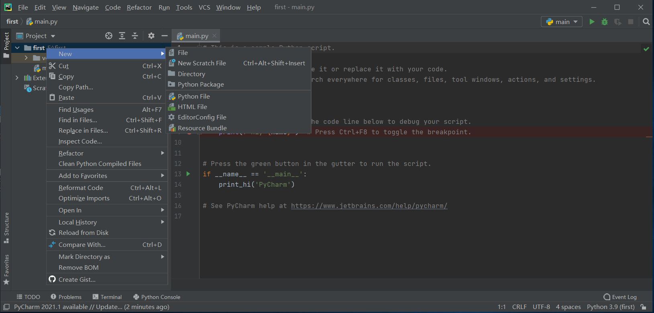
Task: Close the main.py editor tab
Action: tap(214, 36)
